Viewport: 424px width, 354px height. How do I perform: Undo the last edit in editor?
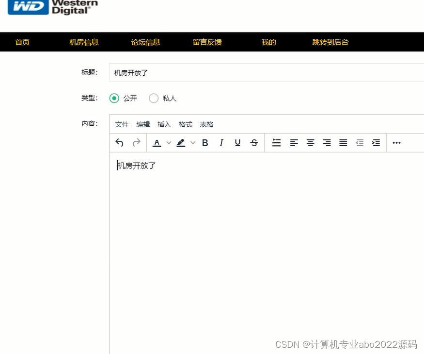pyautogui.click(x=119, y=143)
